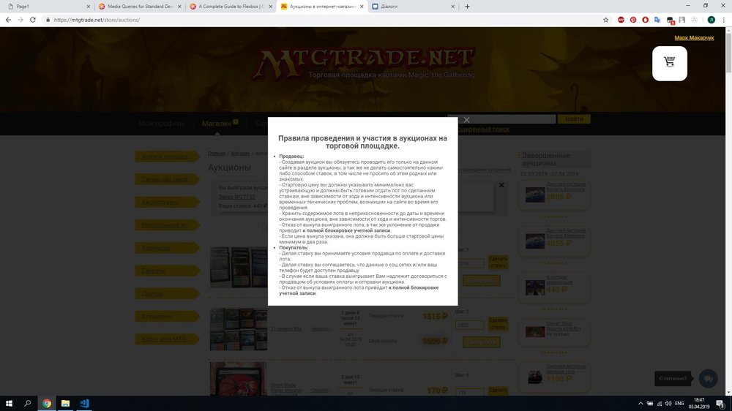732x411 pixels.
Task: Bookmark this page with the star icon
Action: coord(606,20)
